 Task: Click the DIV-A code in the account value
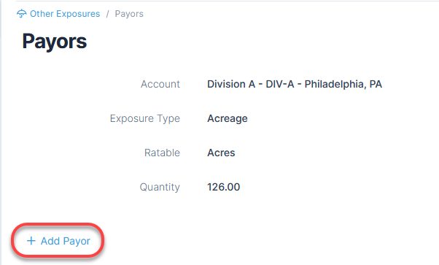(280, 84)
